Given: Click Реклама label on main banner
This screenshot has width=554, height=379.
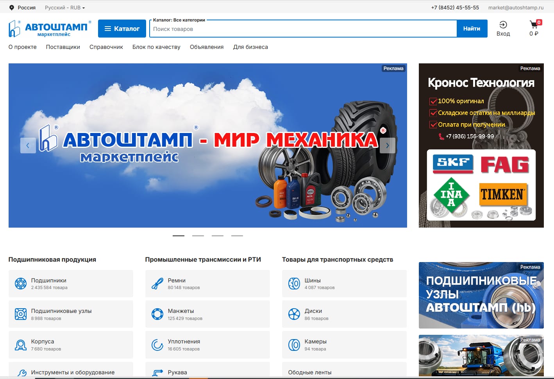Looking at the screenshot, I should 393,68.
